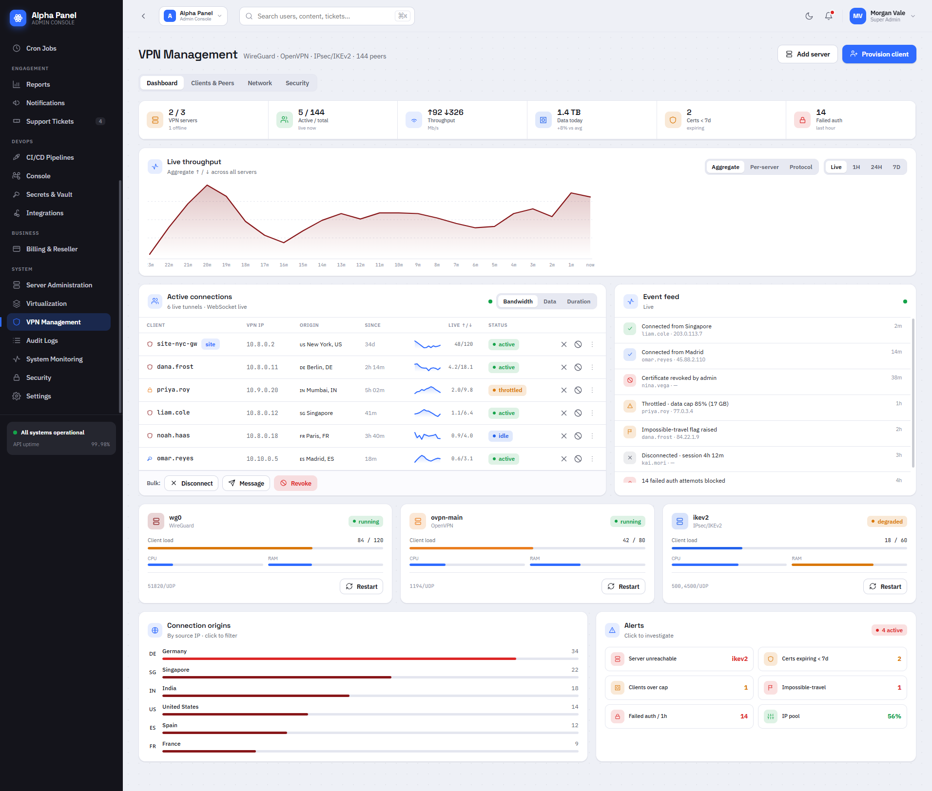Click the Active connections users icon

[155, 301]
